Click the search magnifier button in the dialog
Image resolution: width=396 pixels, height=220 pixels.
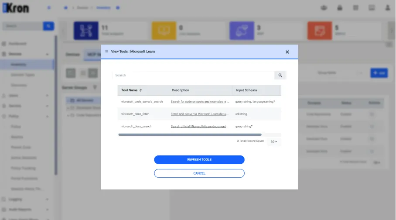point(280,75)
